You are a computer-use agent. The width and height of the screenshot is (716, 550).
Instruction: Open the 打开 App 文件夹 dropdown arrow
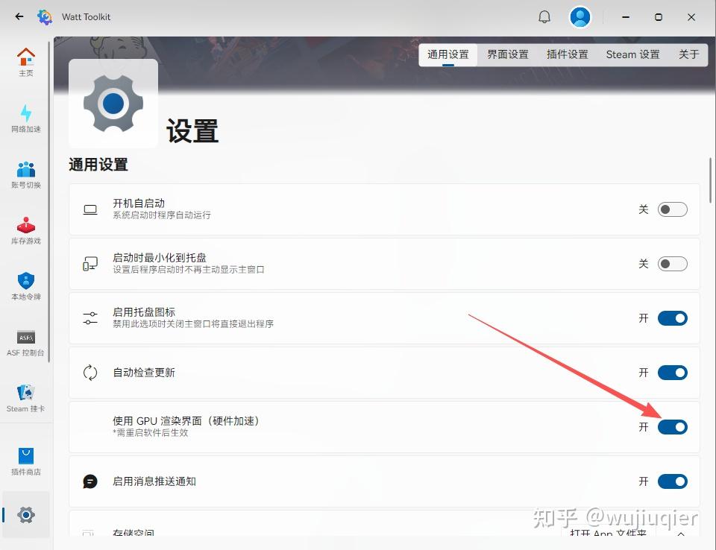pyautogui.click(x=681, y=534)
